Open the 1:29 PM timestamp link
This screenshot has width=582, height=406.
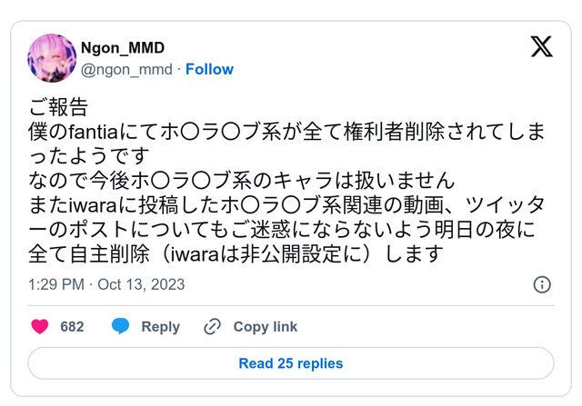55,284
